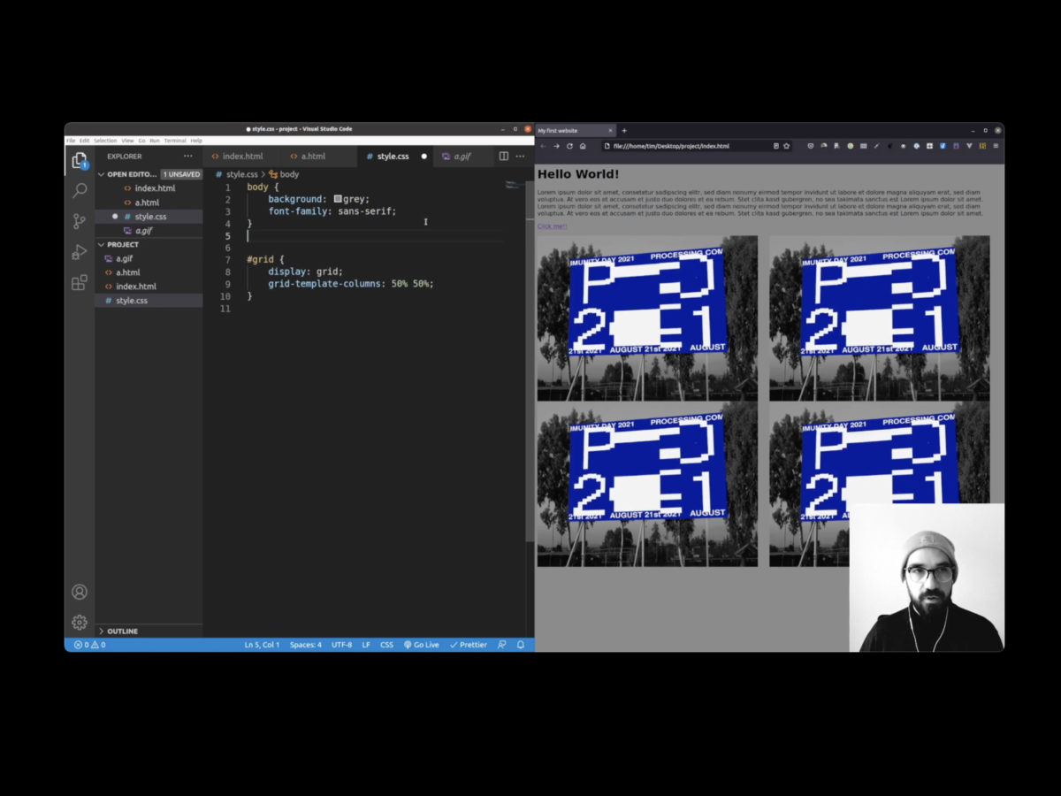
Task: Start the Go Live server
Action: 422,645
